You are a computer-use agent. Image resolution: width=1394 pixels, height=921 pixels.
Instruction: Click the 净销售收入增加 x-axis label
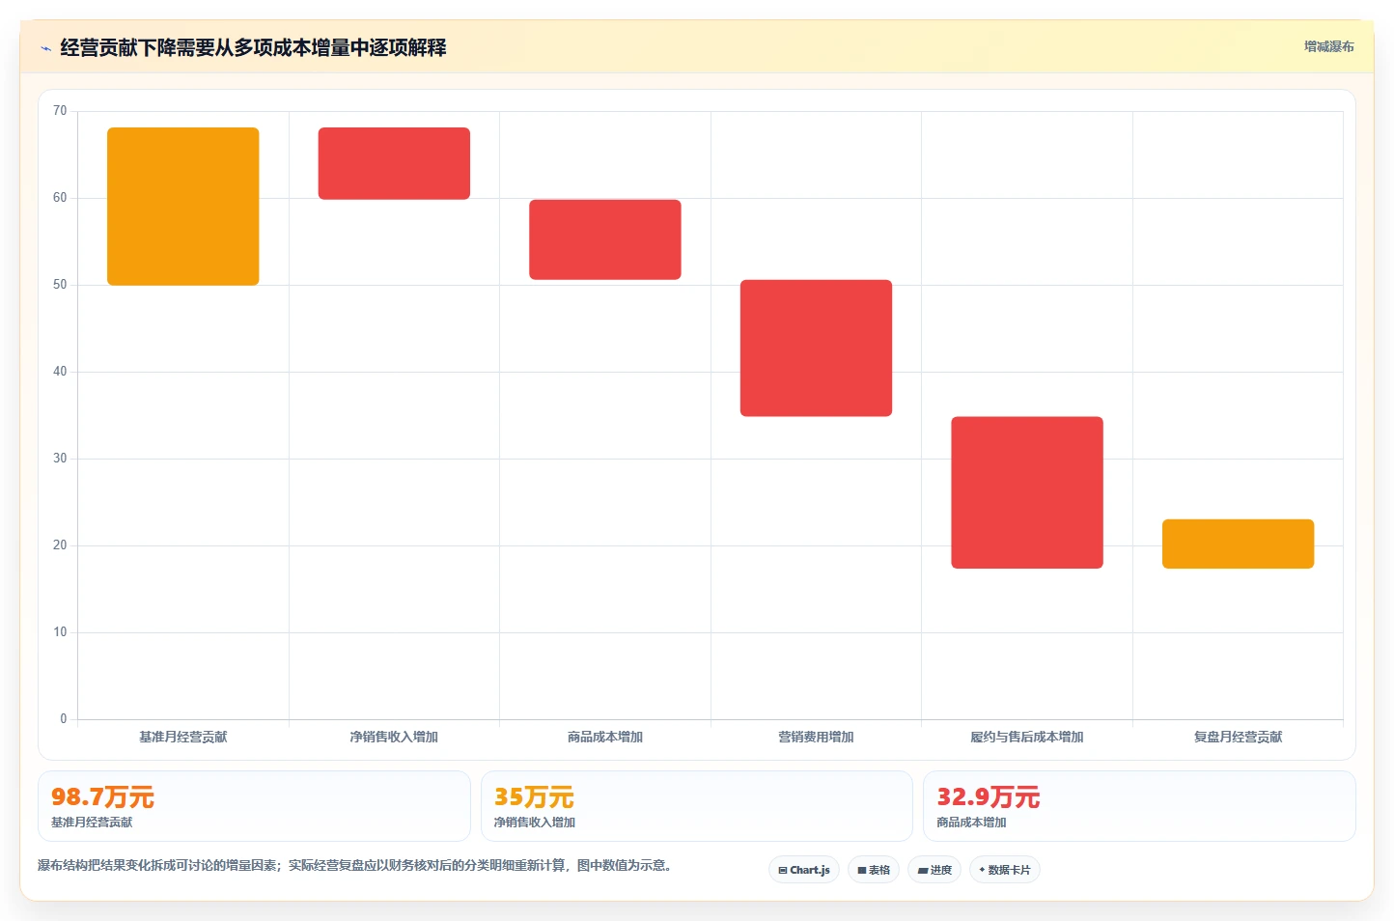(394, 737)
